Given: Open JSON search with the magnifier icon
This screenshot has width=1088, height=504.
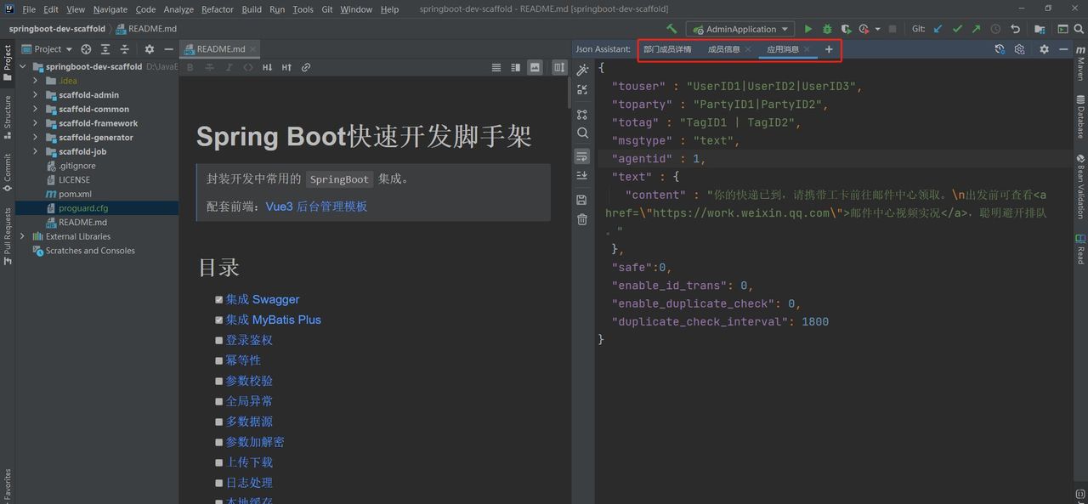Looking at the screenshot, I should pyautogui.click(x=583, y=133).
